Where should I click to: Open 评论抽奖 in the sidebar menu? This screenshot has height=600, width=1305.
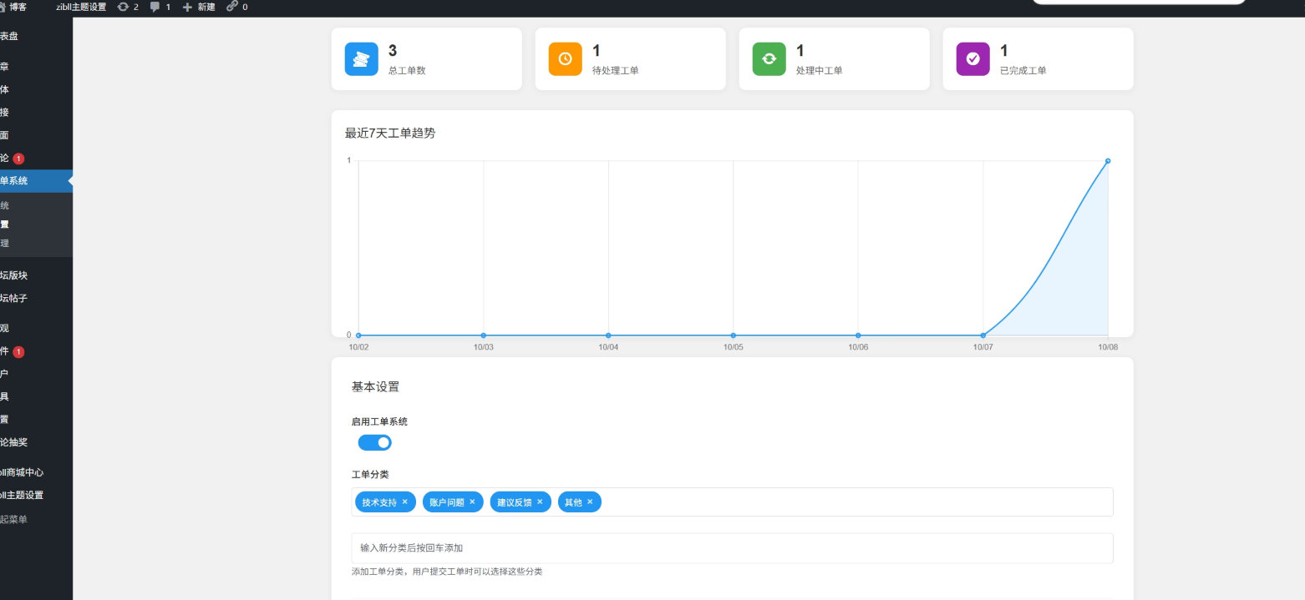20,442
